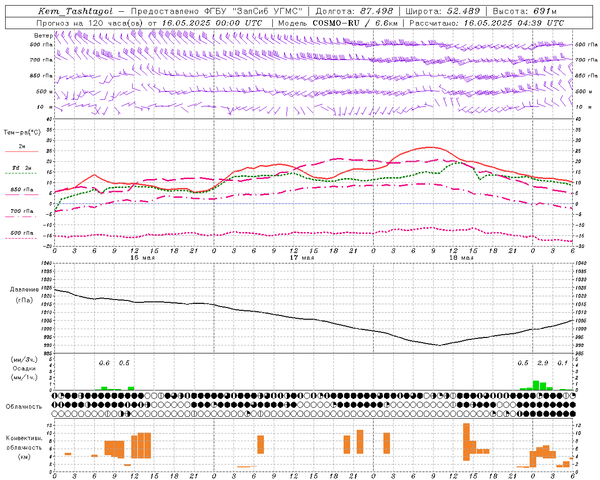Image resolution: width=600 pixels, height=480 pixels.
Task: Click the solid red line sample under 2м
Action: (22, 152)
